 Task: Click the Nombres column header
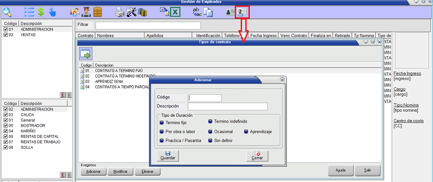120,36
